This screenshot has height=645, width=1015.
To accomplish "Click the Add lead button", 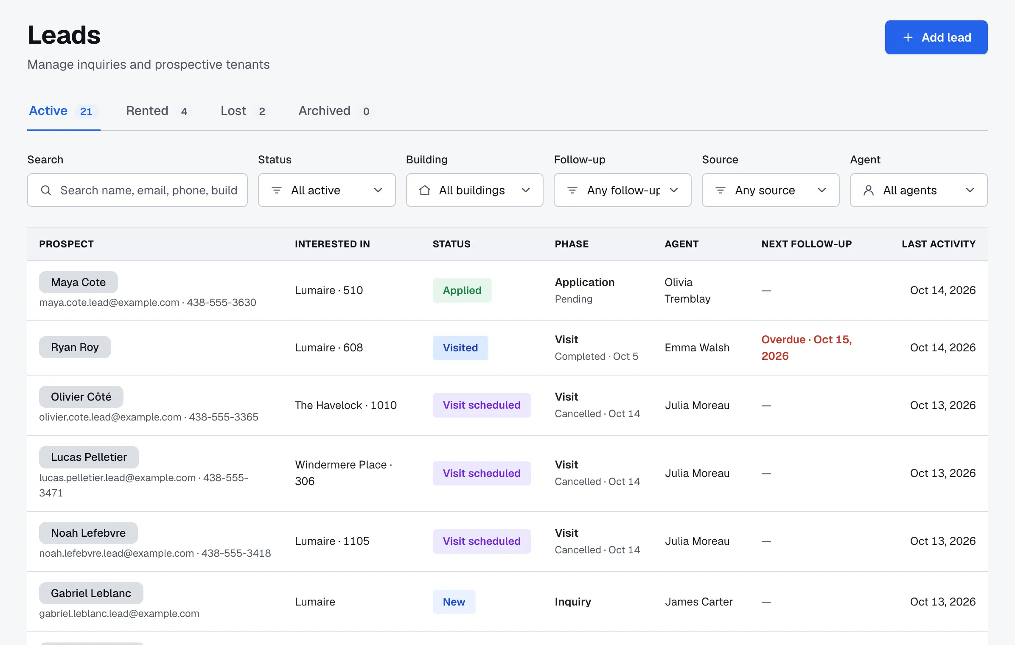I will pyautogui.click(x=936, y=37).
